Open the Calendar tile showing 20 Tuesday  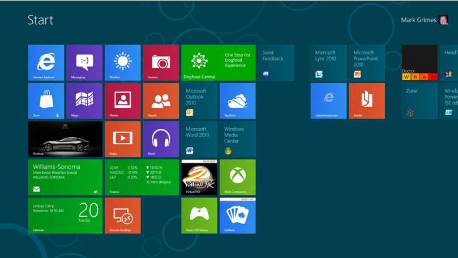point(65,216)
